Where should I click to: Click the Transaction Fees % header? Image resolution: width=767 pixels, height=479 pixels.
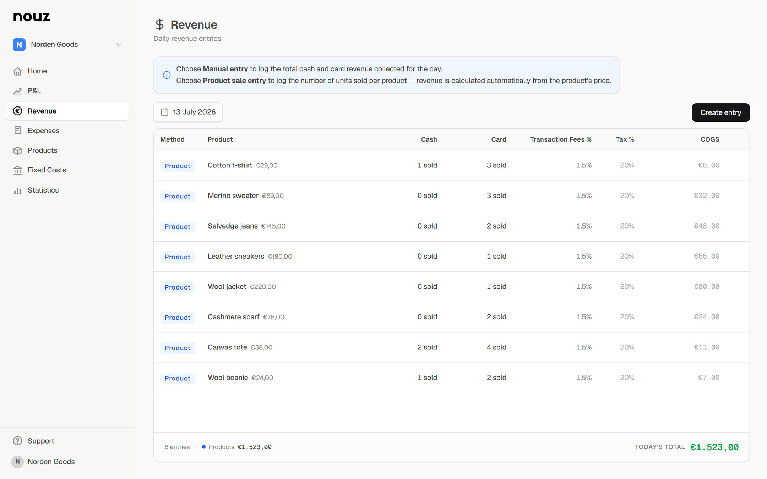point(561,139)
